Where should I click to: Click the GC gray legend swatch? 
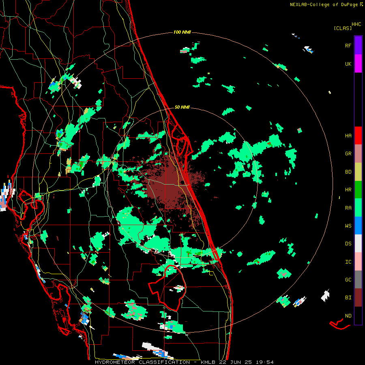pos(358,279)
